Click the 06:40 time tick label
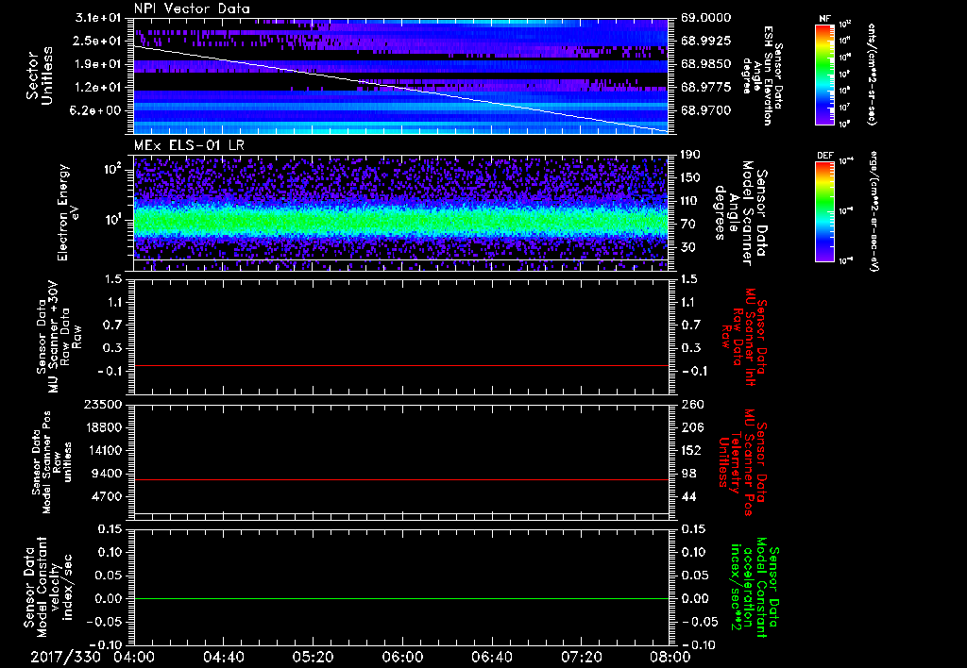The width and height of the screenshot is (967, 668). click(x=490, y=657)
